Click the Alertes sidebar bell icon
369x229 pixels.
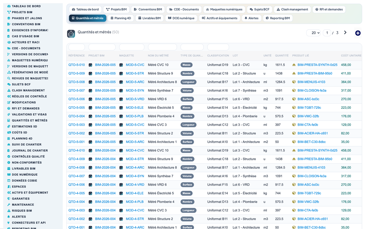pyautogui.click(x=9, y=217)
